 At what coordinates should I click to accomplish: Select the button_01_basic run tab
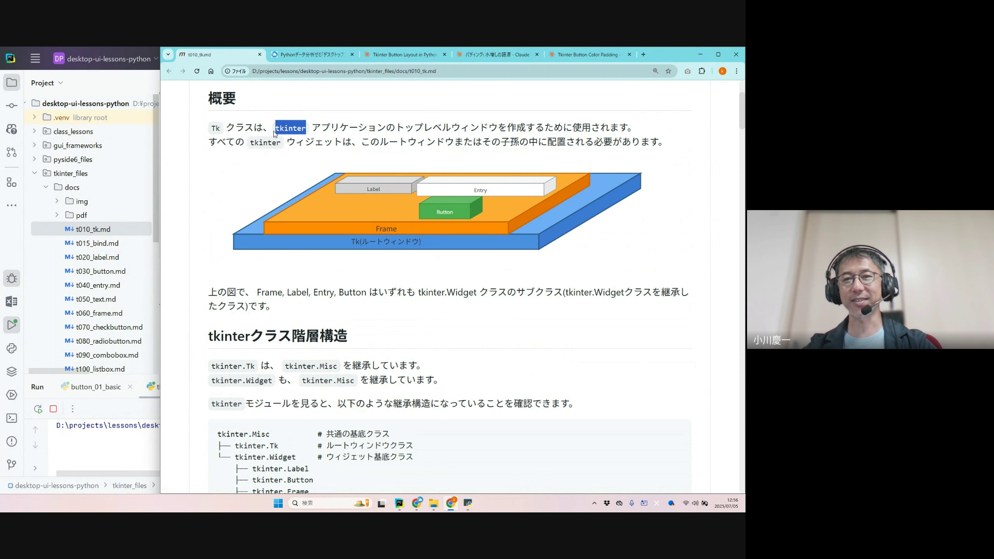[96, 387]
